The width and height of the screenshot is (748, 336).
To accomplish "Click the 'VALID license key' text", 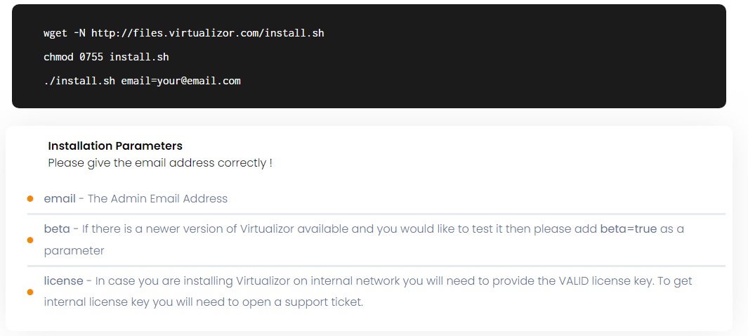I will tap(605, 281).
